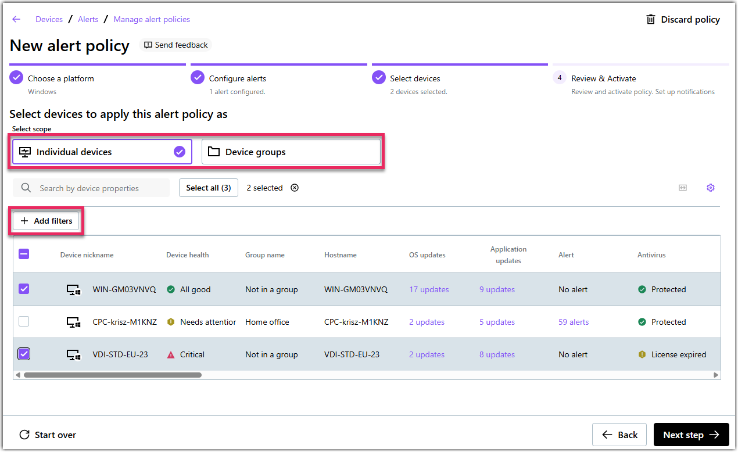738x452 pixels.
Task: Click the Protected antivirus icon for CPC-krisz-M1KNZ
Action: pos(642,322)
